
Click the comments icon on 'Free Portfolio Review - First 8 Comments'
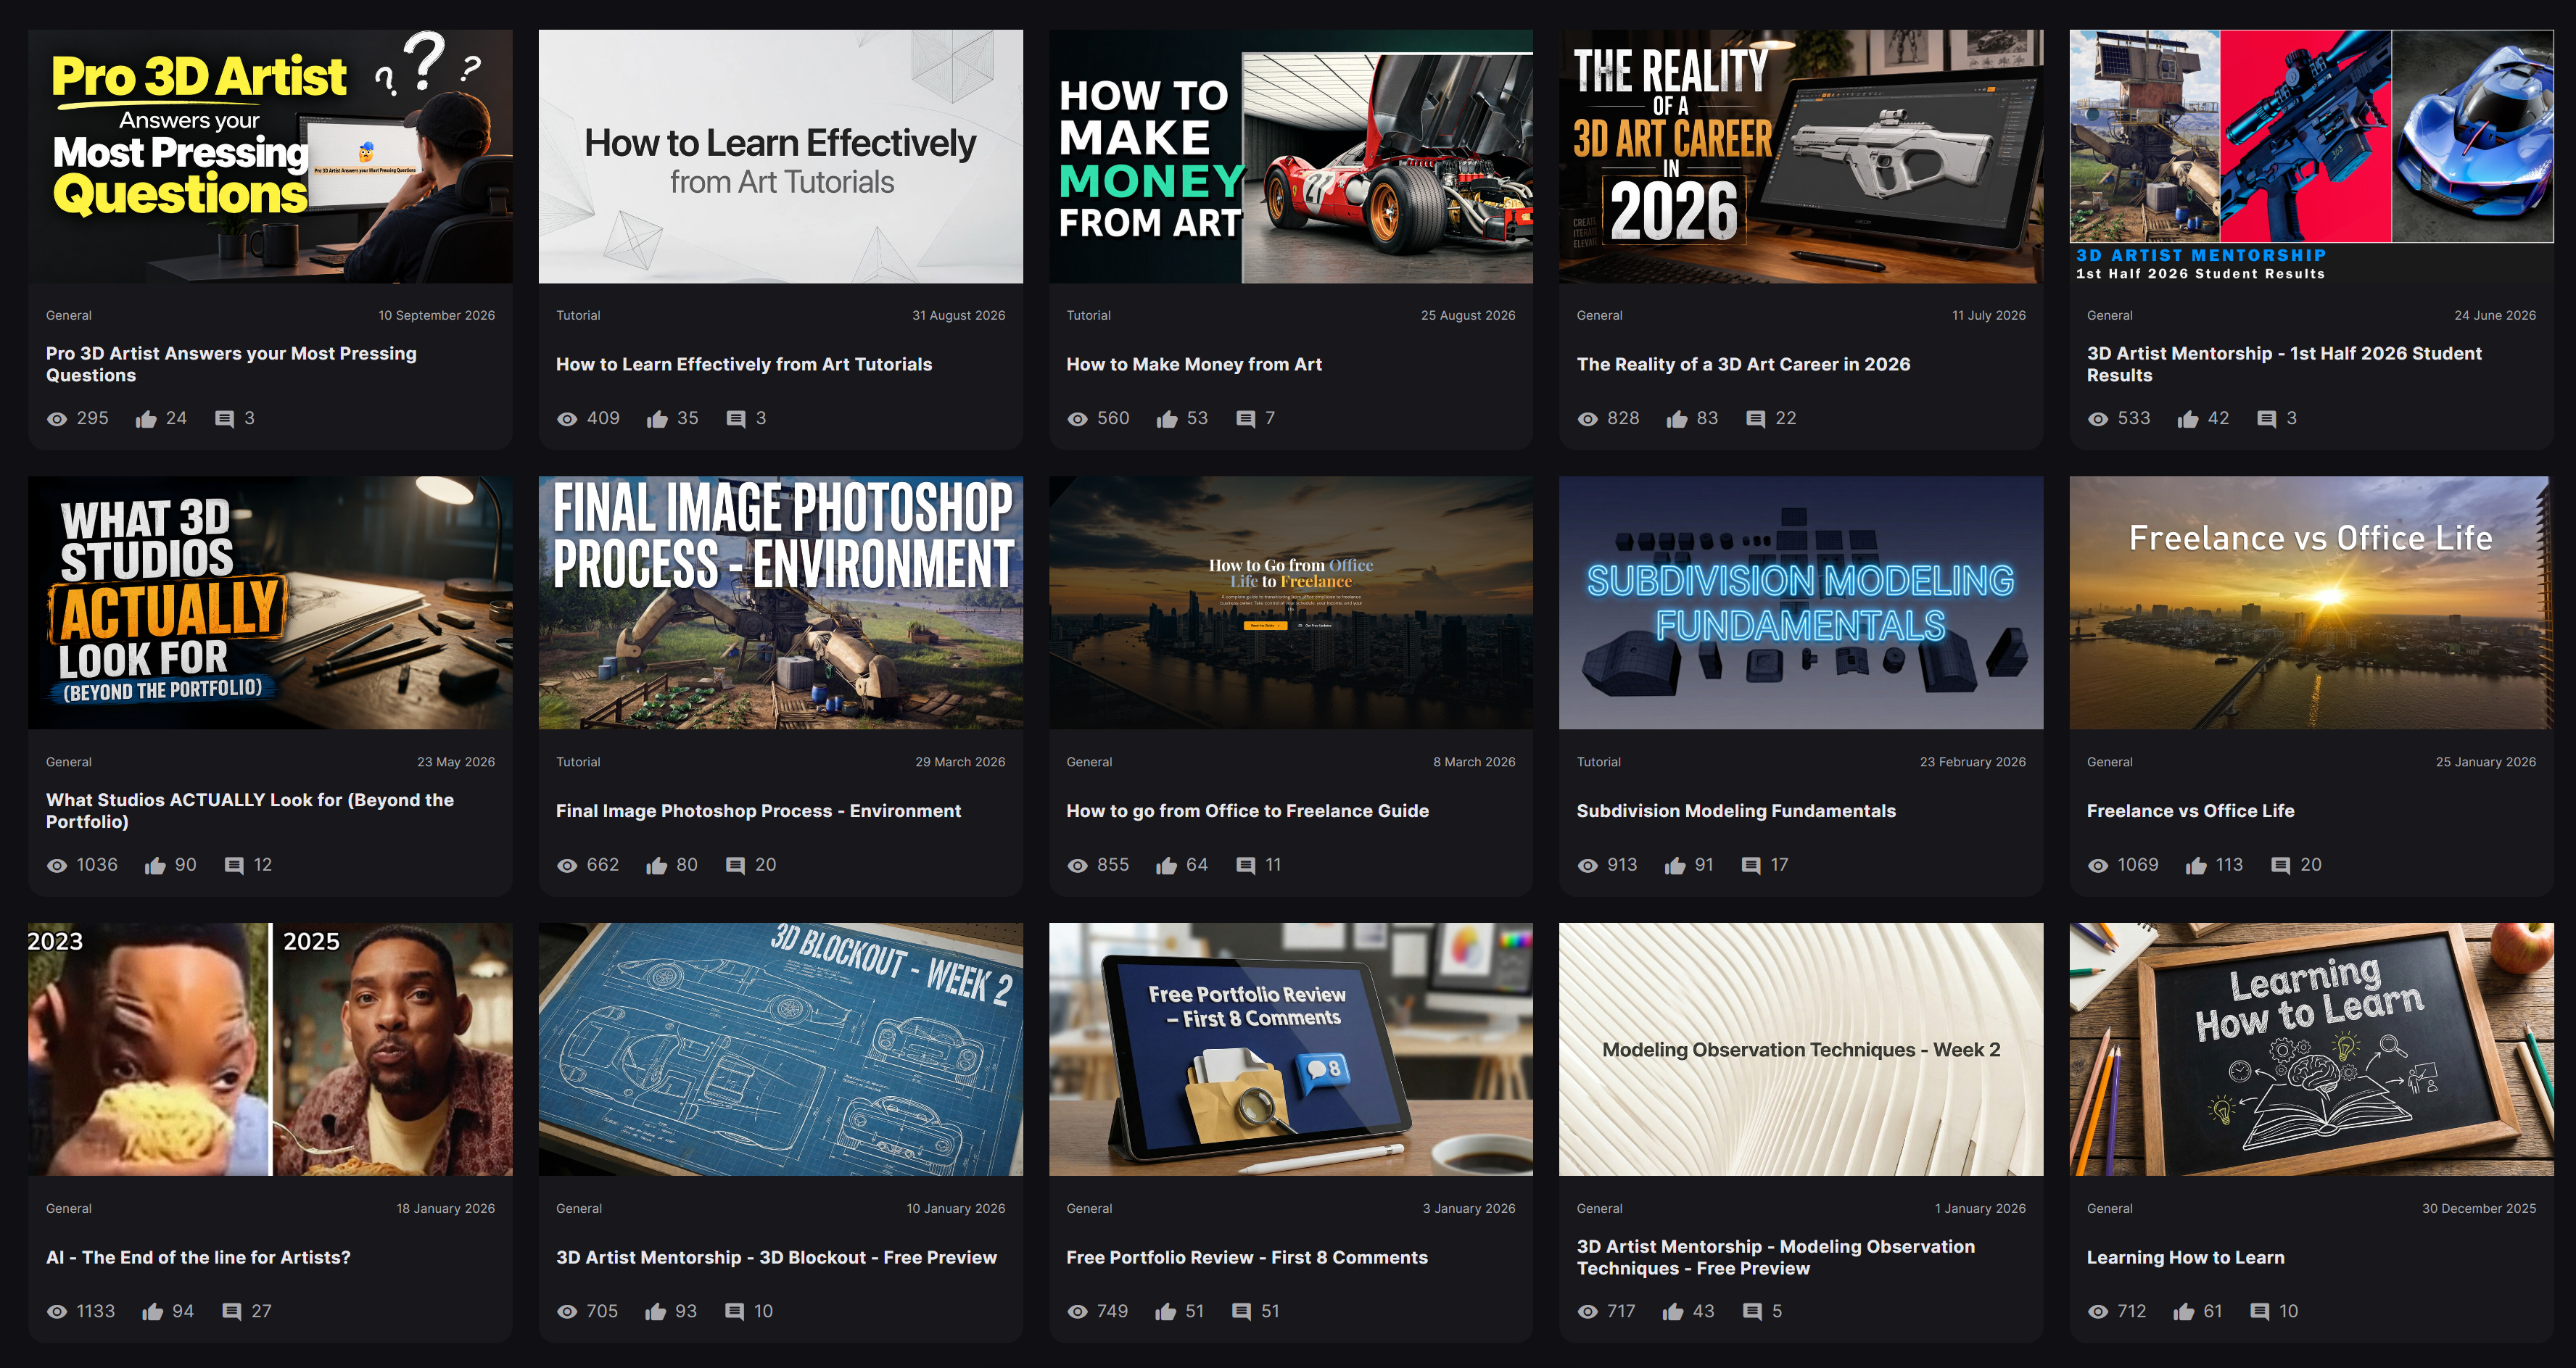click(1241, 1312)
